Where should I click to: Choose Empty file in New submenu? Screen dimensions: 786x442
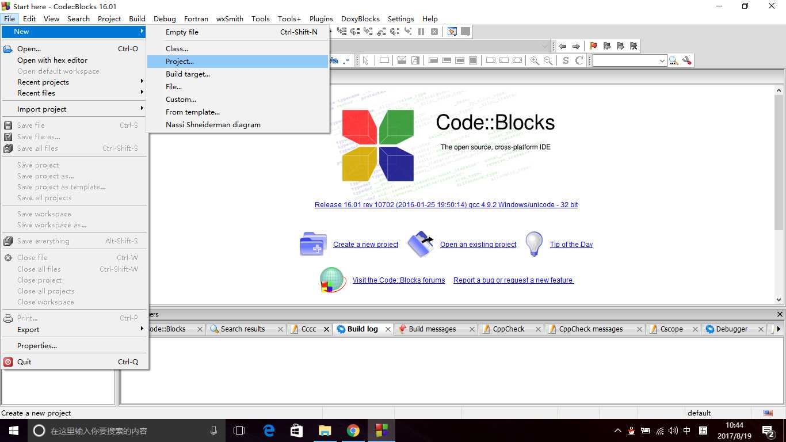tap(238, 32)
